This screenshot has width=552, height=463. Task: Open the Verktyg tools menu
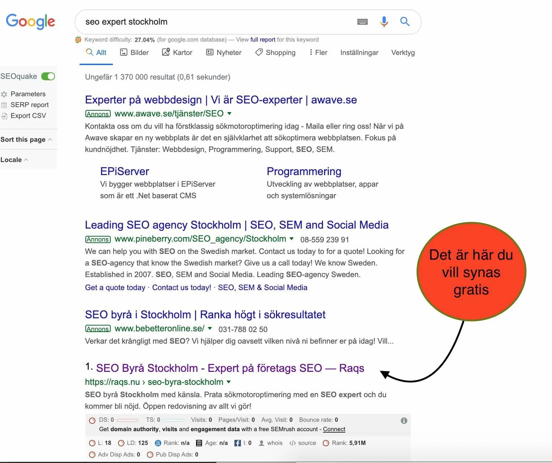403,52
